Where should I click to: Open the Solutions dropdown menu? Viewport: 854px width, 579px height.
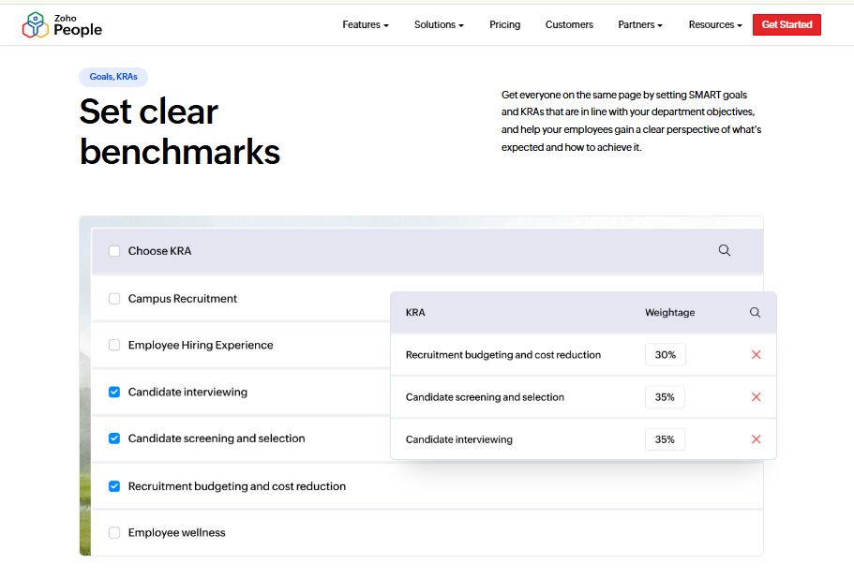tap(439, 24)
